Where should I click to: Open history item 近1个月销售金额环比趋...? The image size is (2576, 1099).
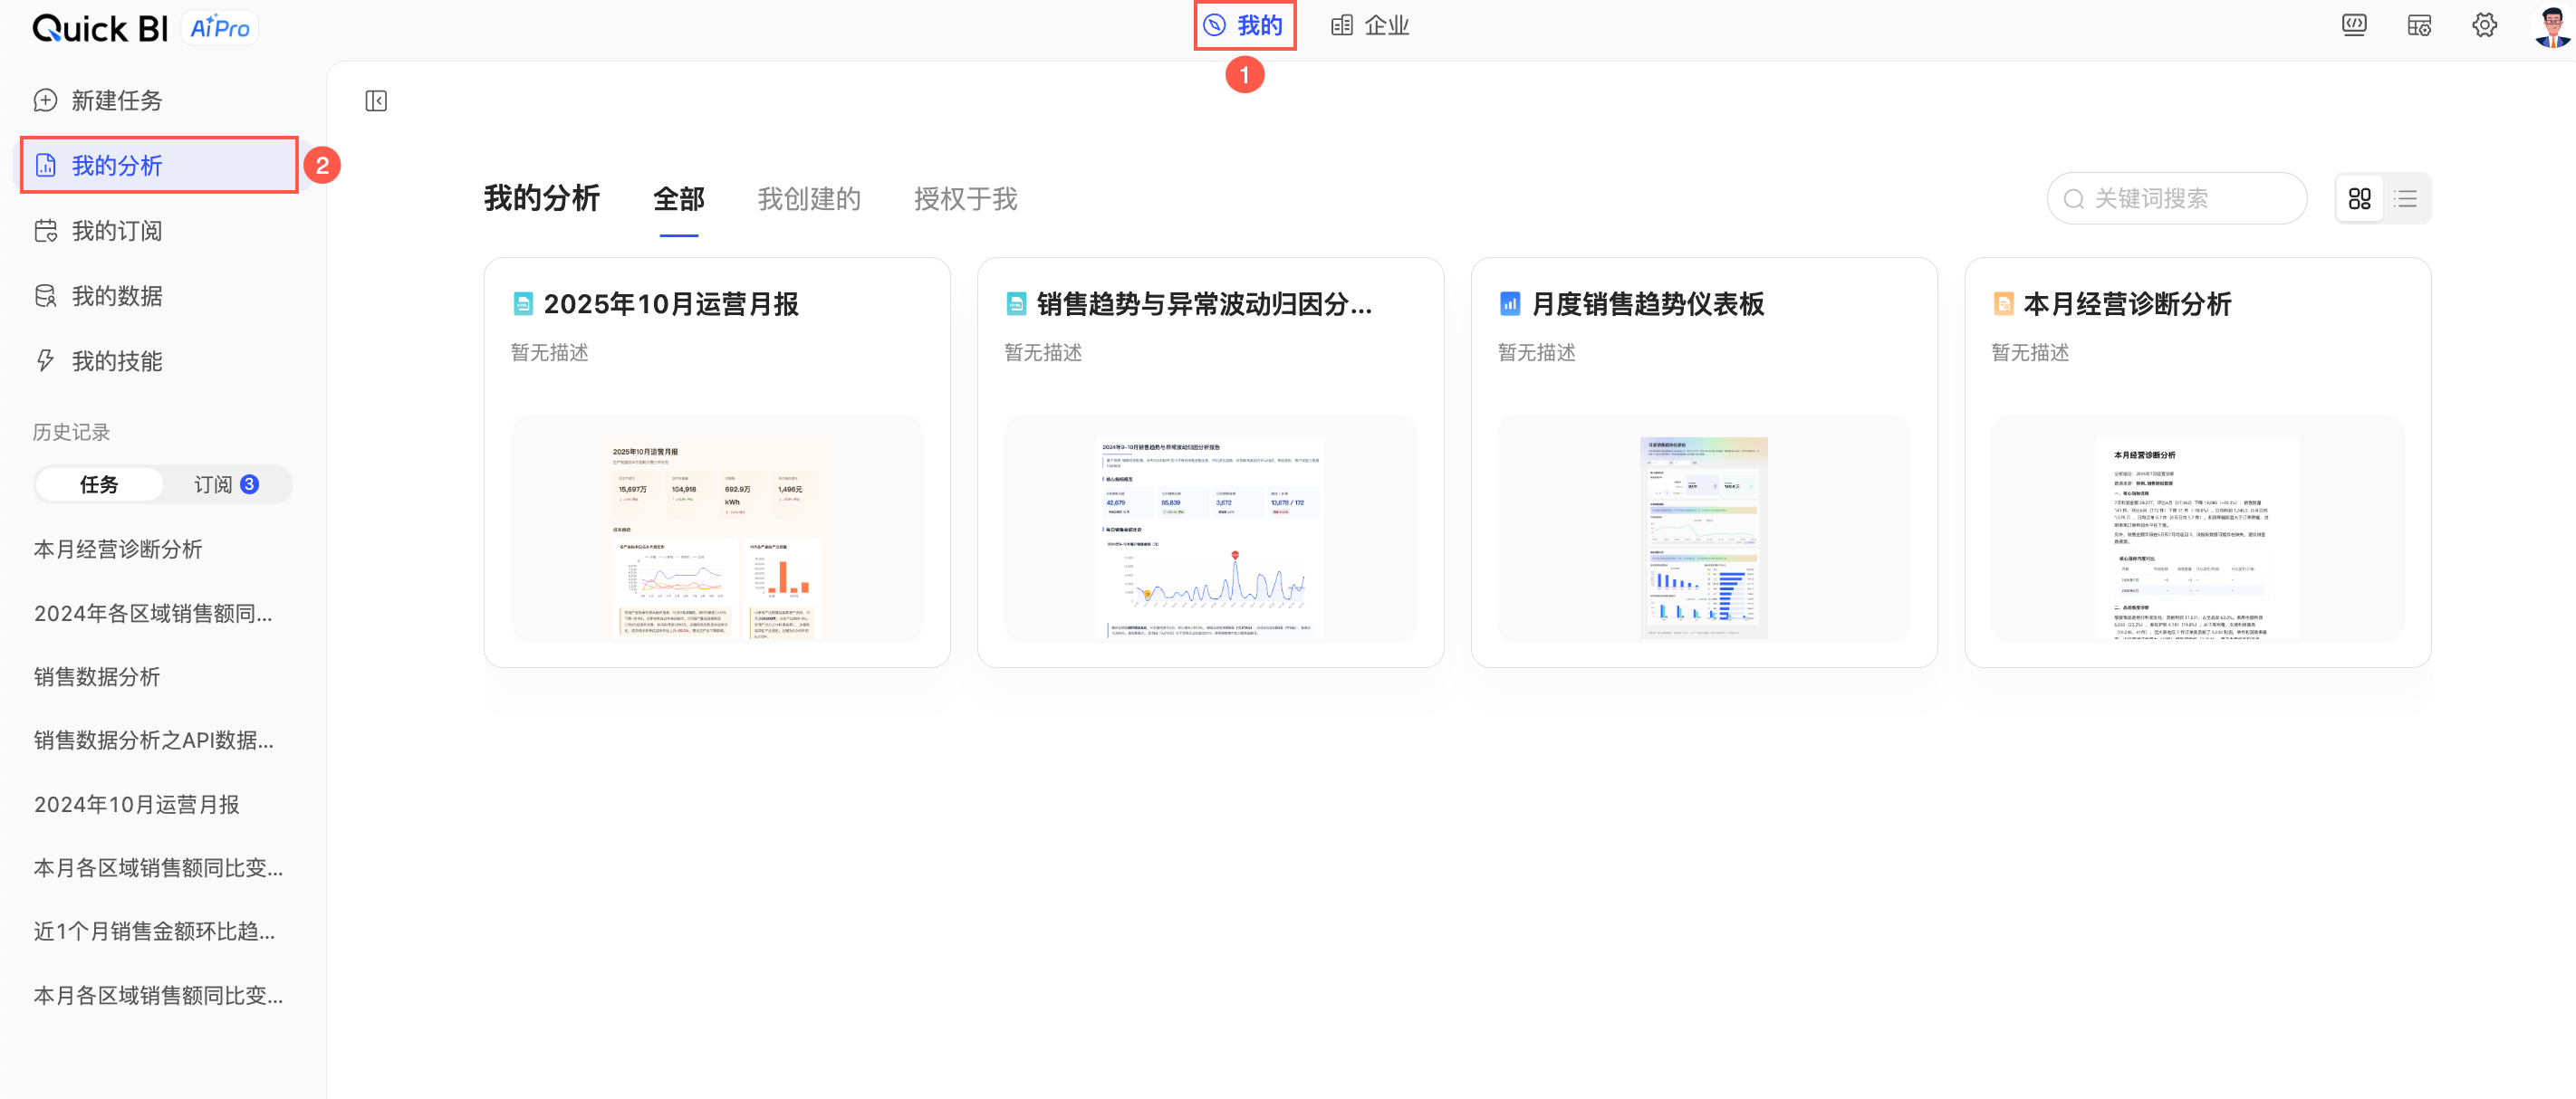point(155,932)
